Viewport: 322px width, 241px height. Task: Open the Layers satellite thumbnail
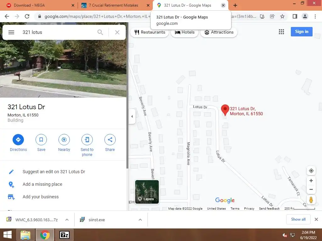tap(147, 192)
